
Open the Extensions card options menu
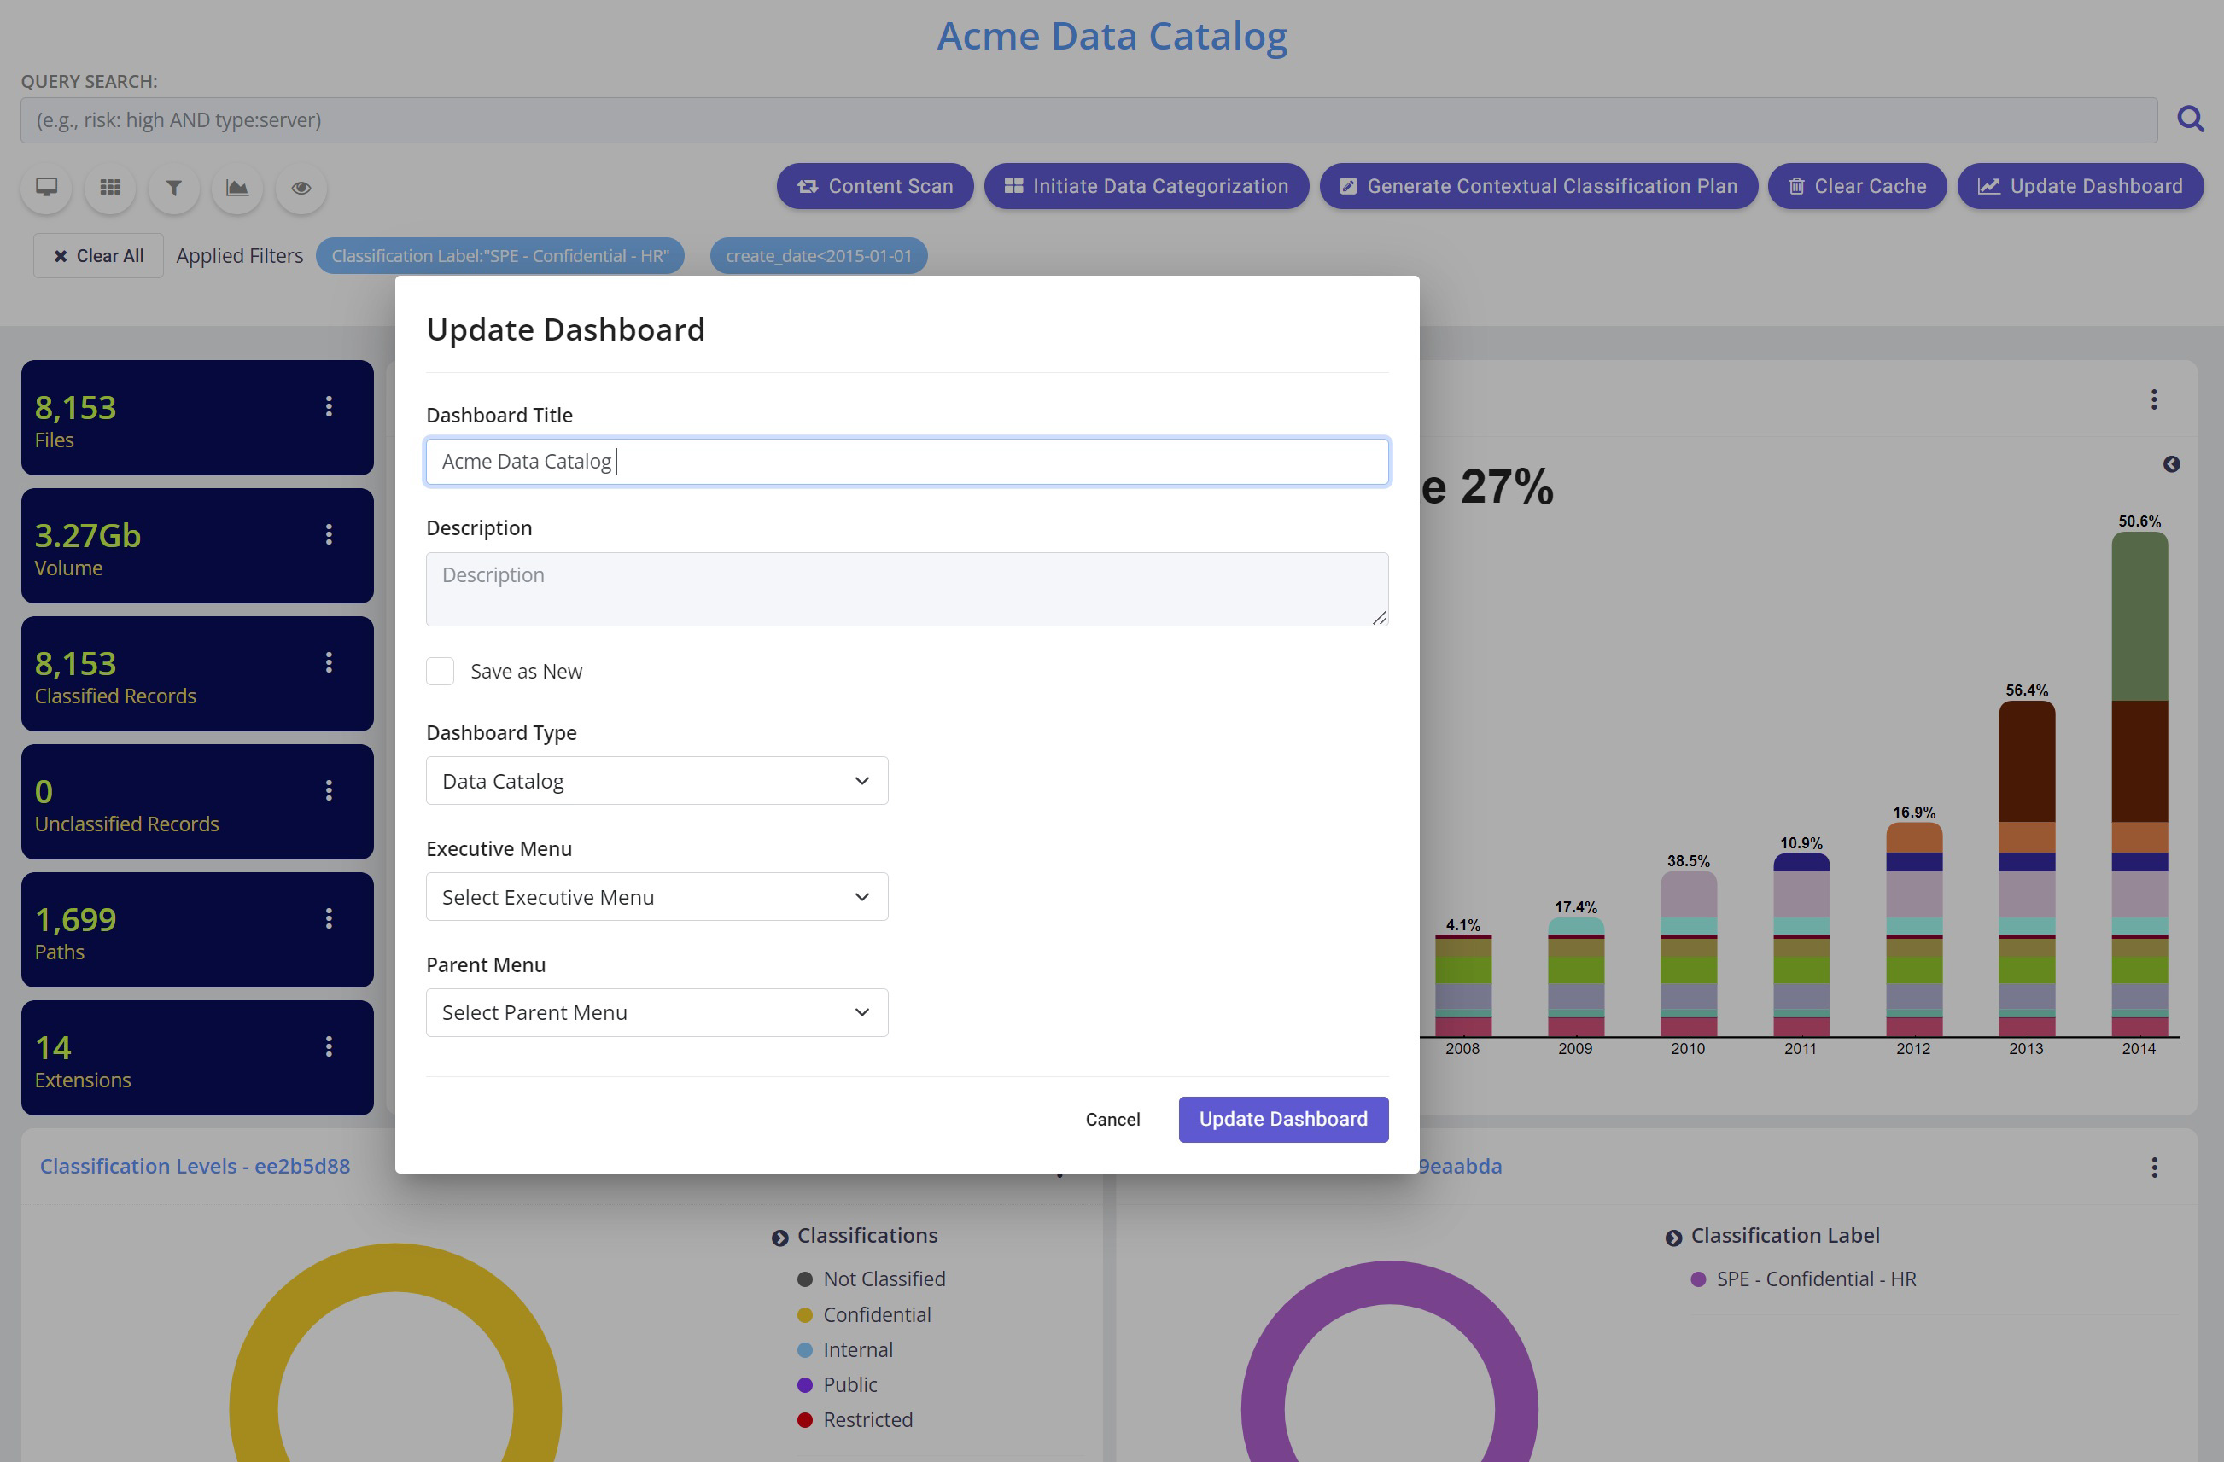coord(329,1046)
